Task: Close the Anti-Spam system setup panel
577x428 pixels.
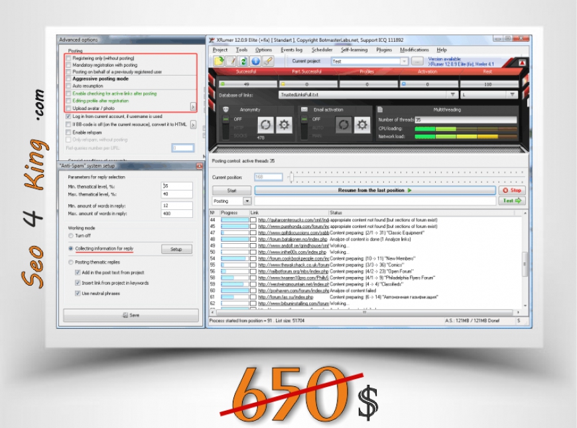Action: click(199, 166)
